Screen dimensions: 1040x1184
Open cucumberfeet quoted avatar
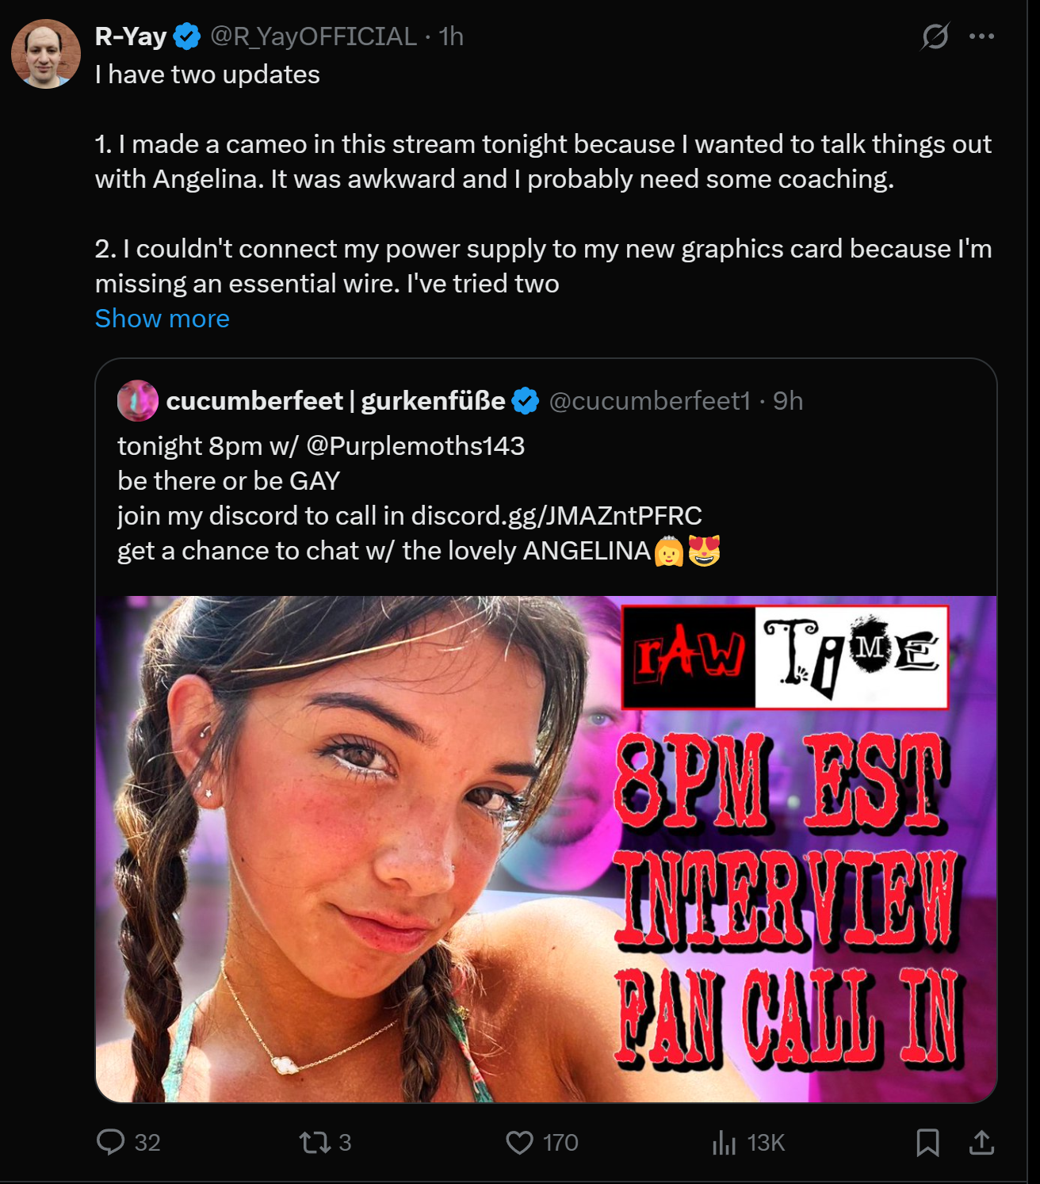tap(138, 401)
